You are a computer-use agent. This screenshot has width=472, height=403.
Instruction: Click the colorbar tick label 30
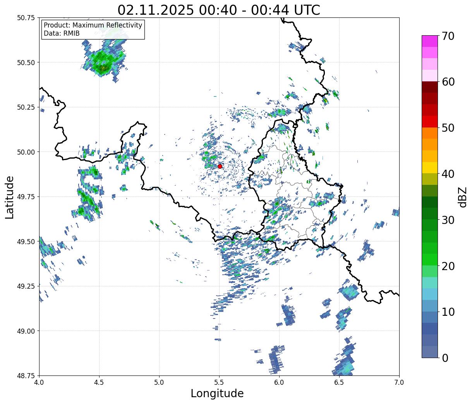[448, 220]
